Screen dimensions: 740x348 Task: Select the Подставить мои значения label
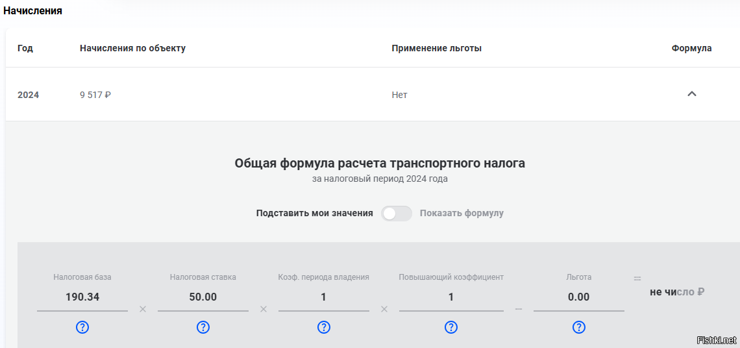314,214
